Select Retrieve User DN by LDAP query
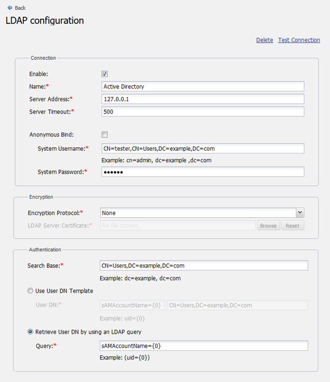 [x=31, y=332]
